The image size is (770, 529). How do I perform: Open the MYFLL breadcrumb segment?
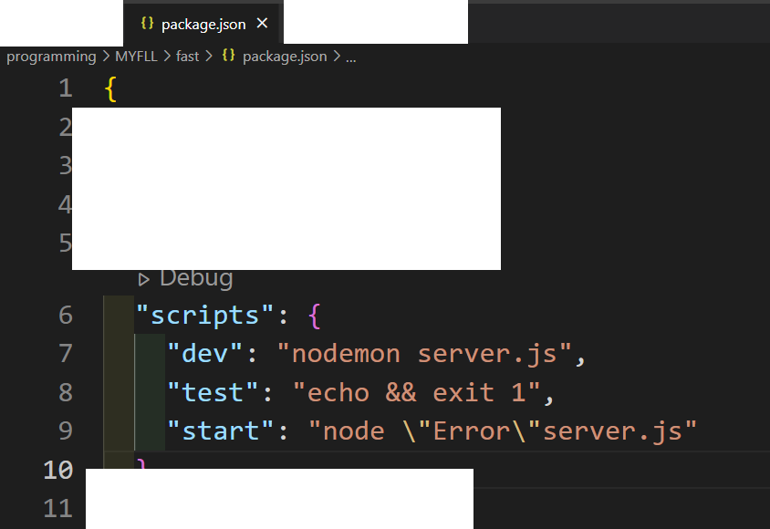(136, 57)
